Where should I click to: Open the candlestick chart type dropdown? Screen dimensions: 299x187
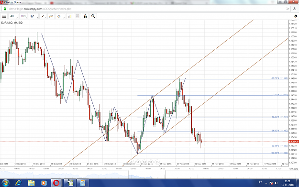tap(33, 16)
